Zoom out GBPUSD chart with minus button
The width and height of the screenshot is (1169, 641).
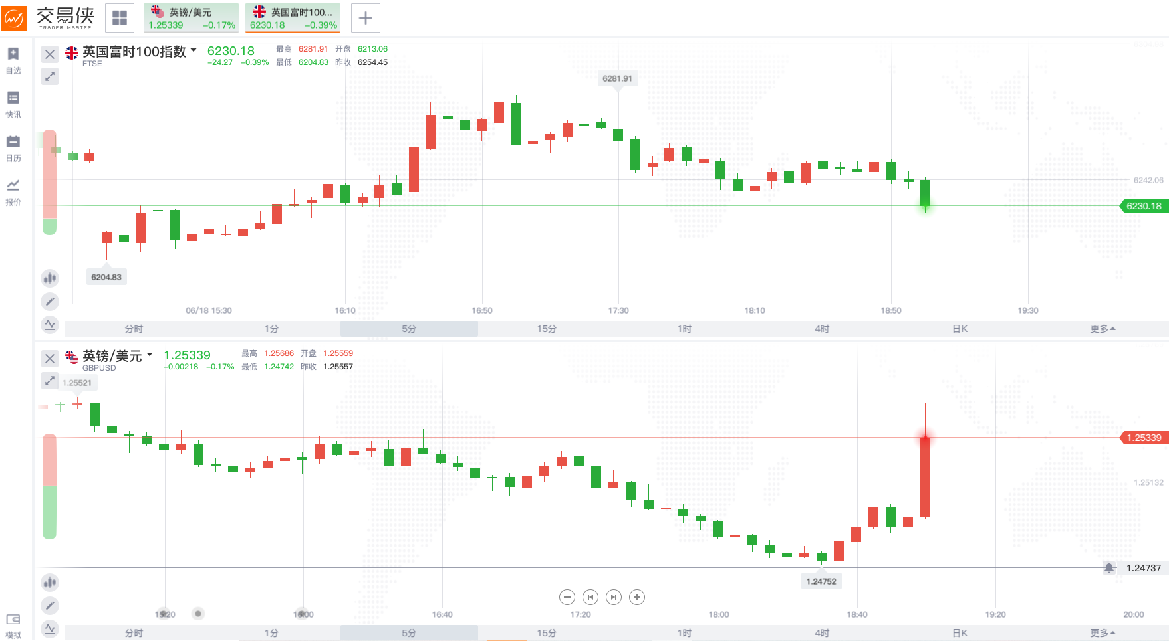point(567,597)
